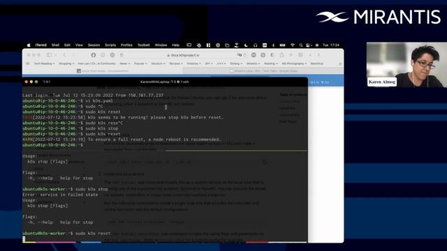Image resolution: width=447 pixels, height=251 pixels.
Task: Click the Last login line in terminal
Action: point(93,96)
